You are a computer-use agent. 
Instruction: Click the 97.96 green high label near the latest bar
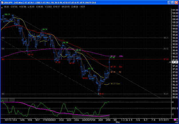coord(112,57)
